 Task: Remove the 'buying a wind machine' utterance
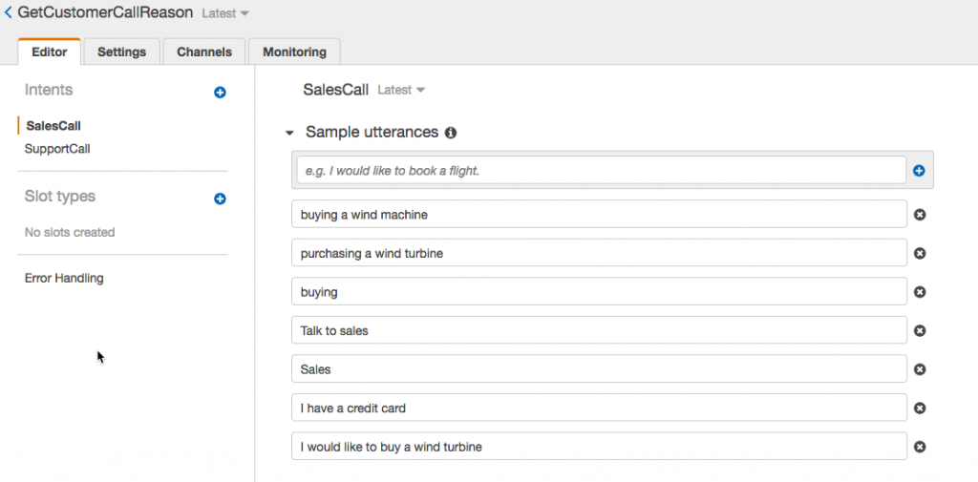[x=920, y=215]
